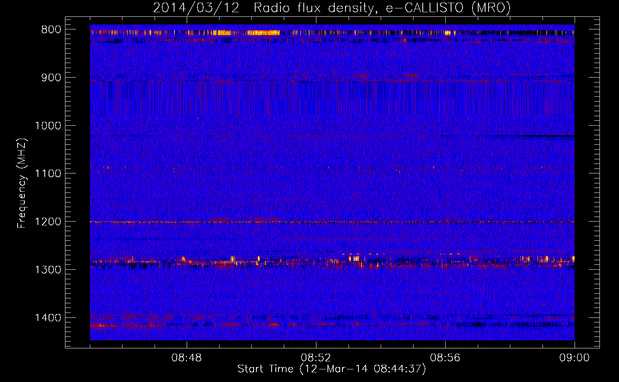Click the 800 frequency tick label
The width and height of the screenshot is (619, 382).
pyautogui.click(x=51, y=30)
